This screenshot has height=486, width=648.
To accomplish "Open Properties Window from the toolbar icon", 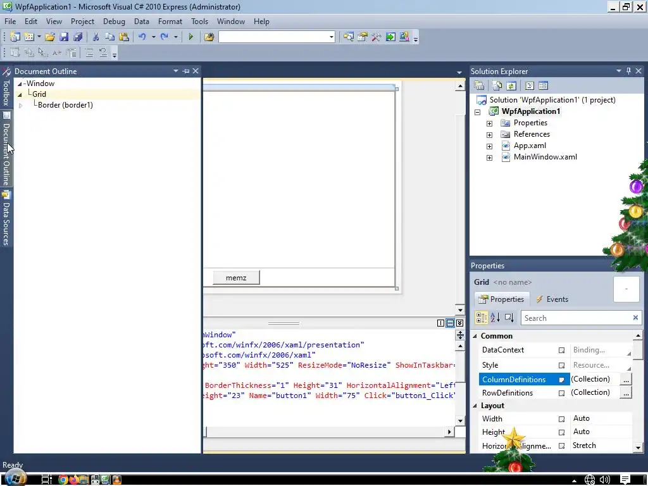I will pos(363,37).
